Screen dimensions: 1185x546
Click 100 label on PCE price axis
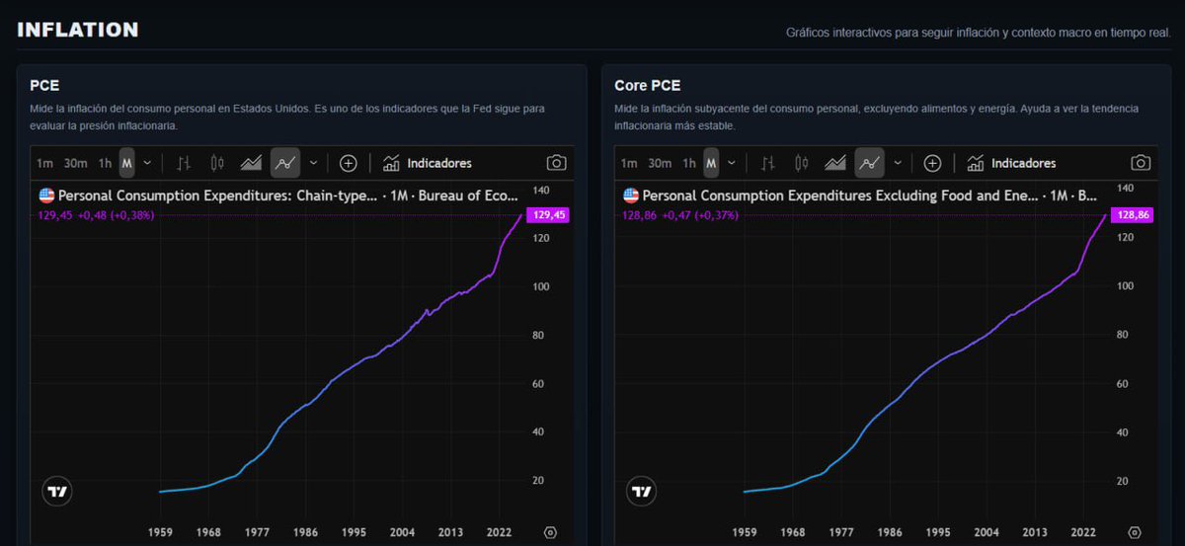tap(540, 286)
